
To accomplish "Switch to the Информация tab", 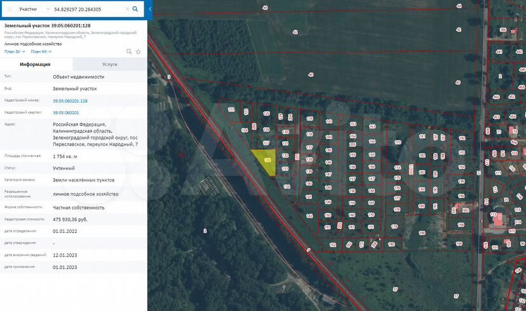I will tap(36, 65).
